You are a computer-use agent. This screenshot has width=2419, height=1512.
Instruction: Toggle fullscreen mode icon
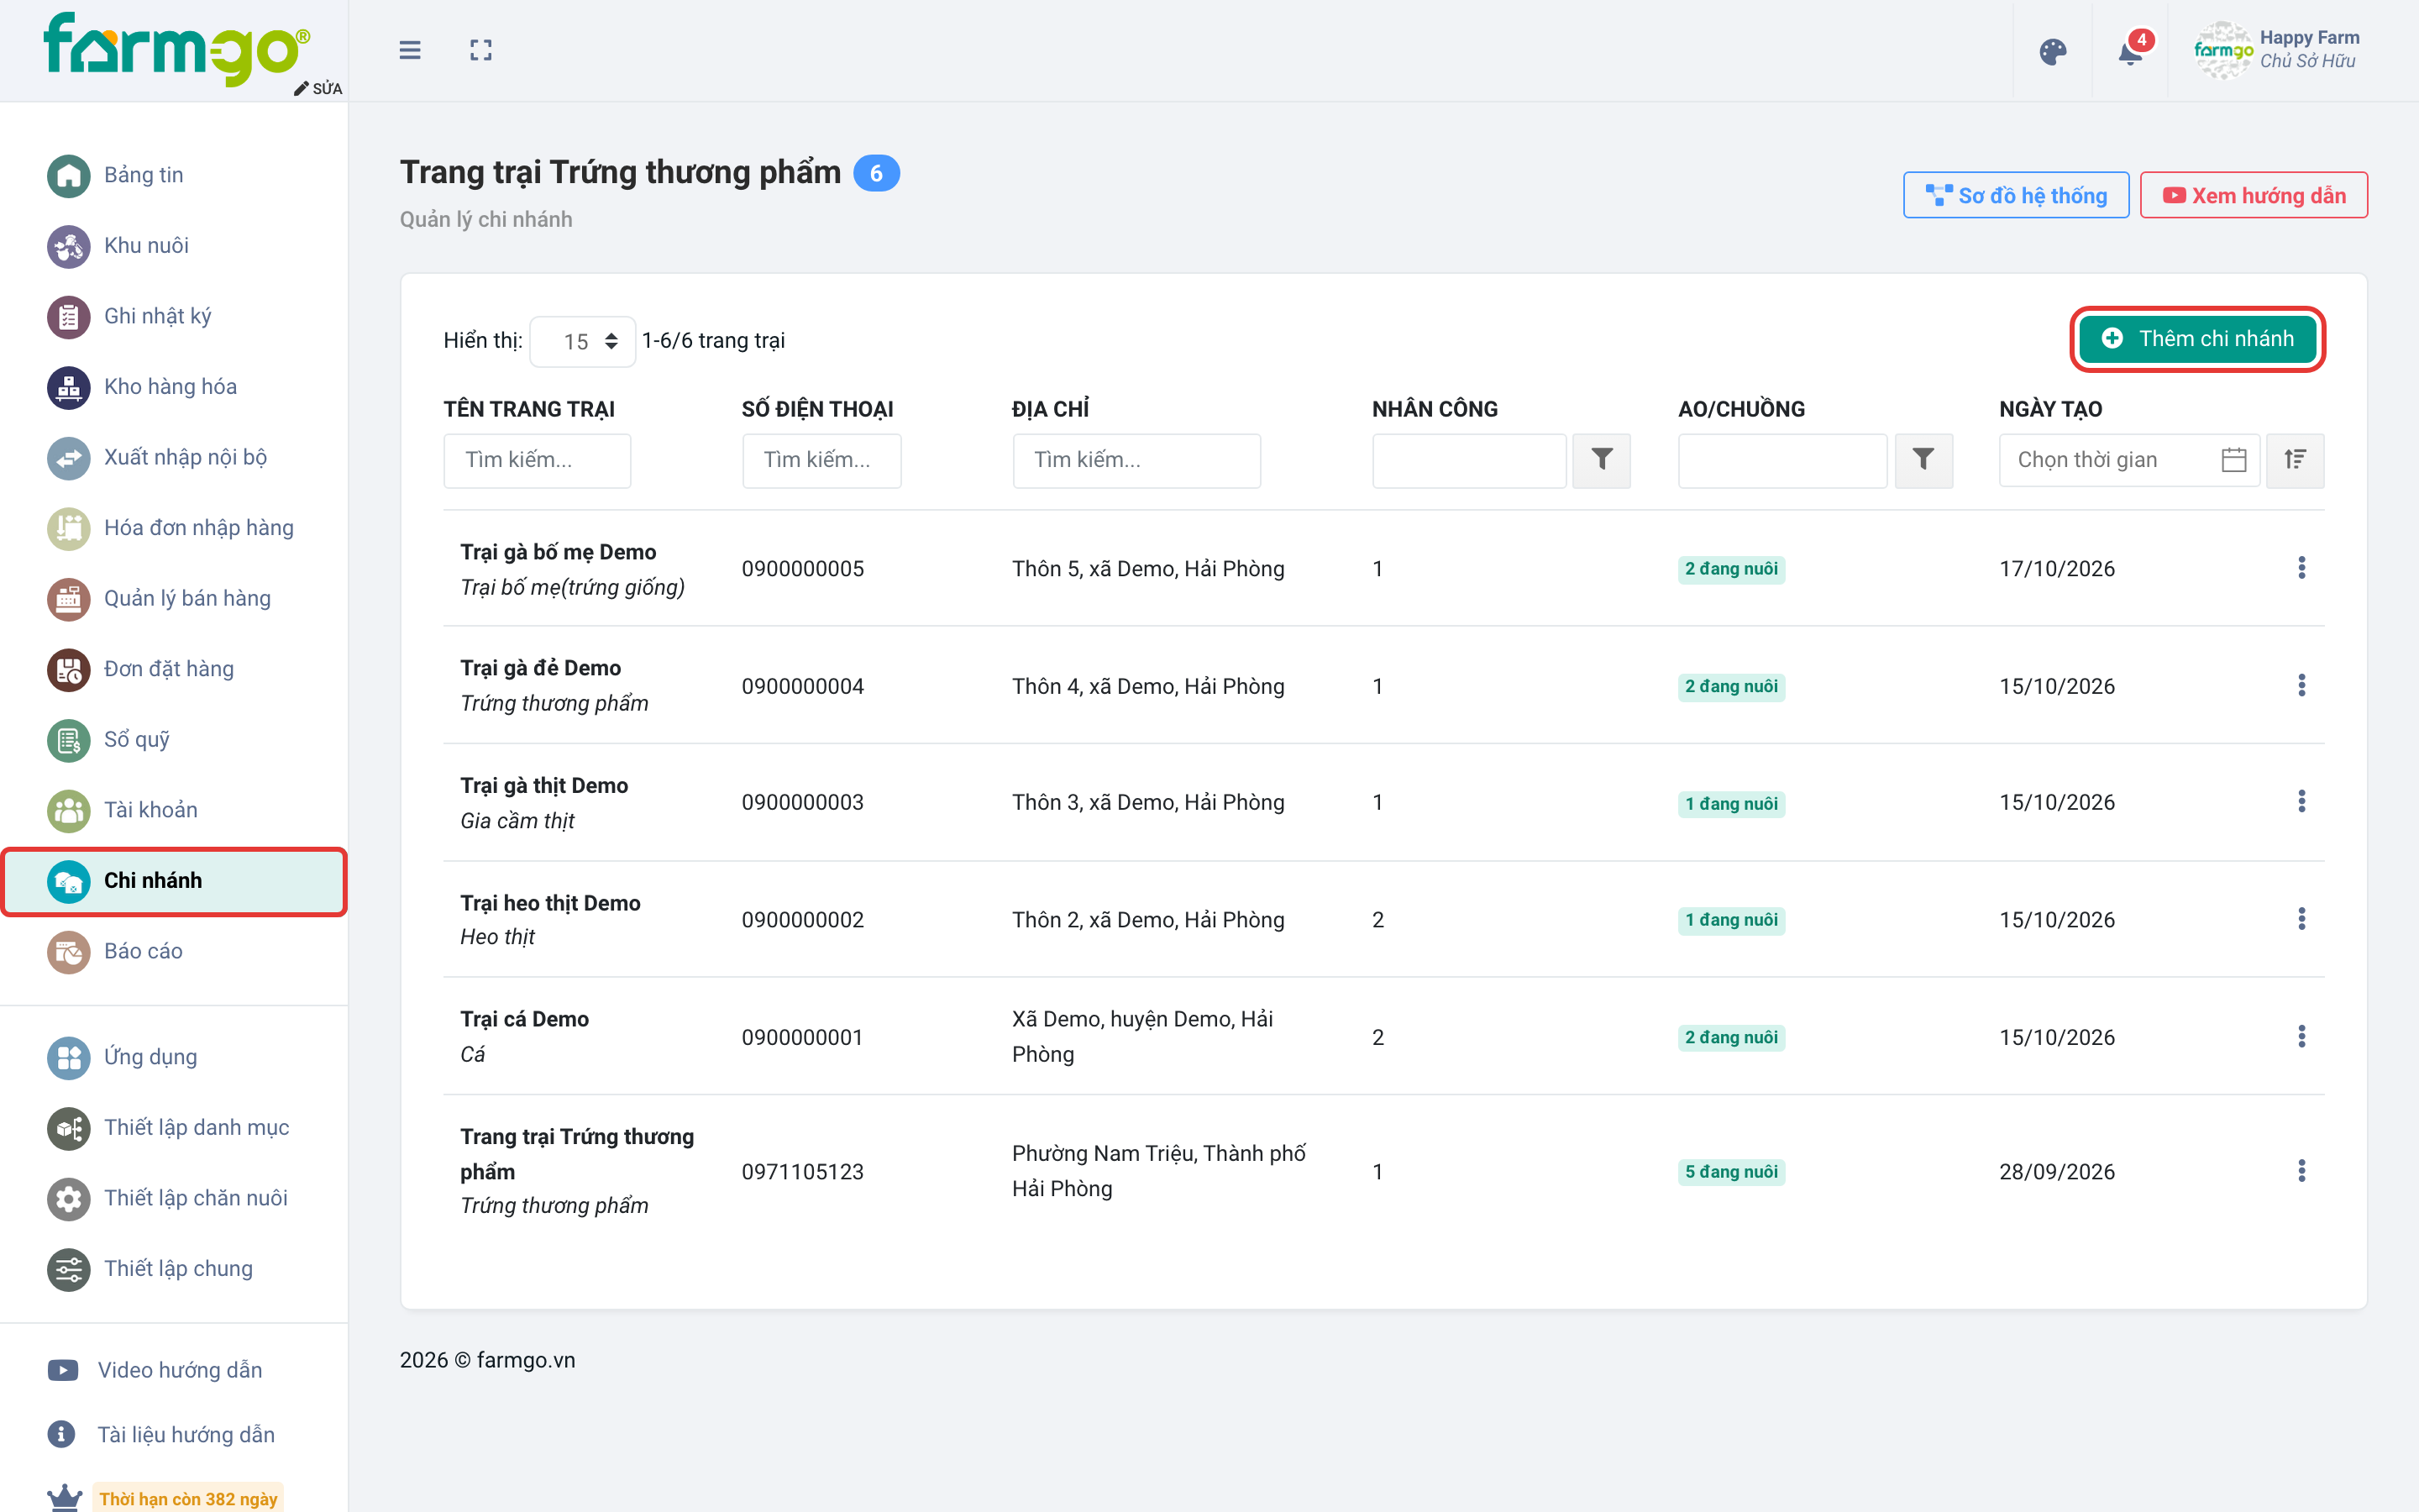pyautogui.click(x=480, y=50)
